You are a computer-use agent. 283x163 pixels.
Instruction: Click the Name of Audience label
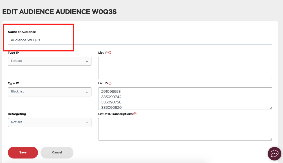click(22, 32)
